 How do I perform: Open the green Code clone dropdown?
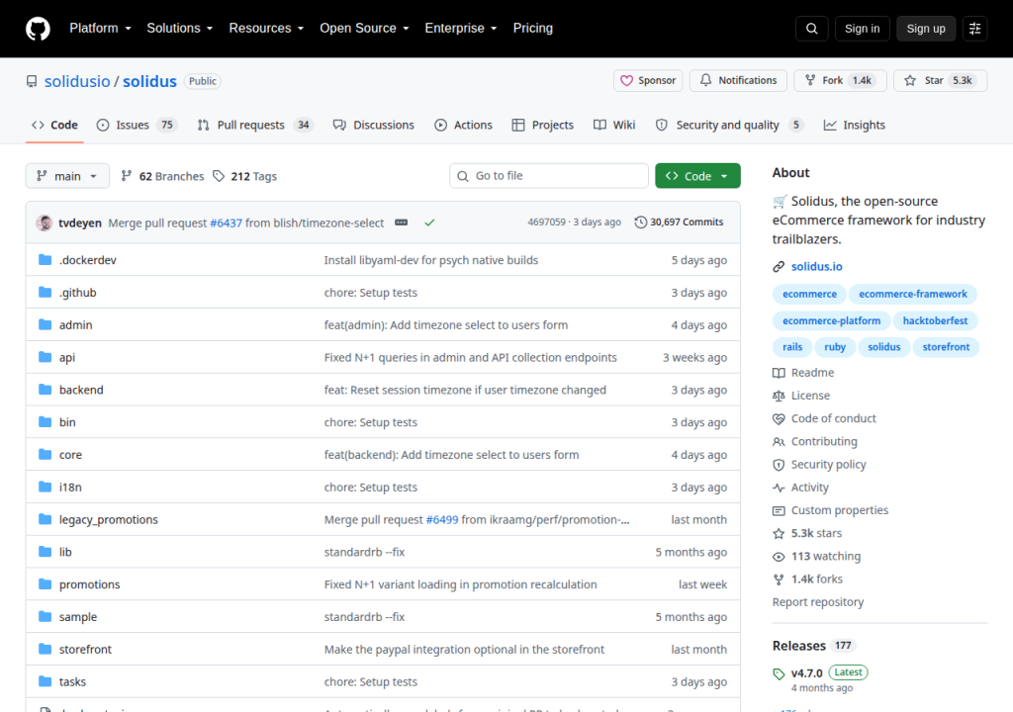(697, 176)
